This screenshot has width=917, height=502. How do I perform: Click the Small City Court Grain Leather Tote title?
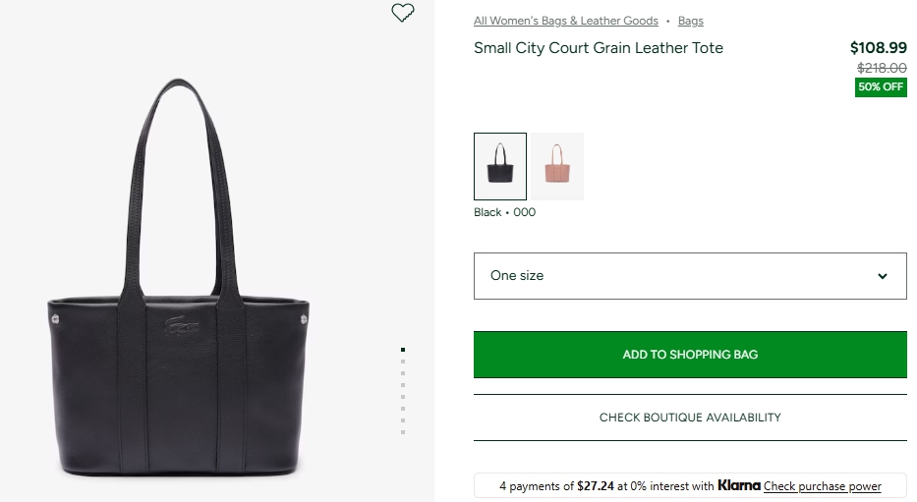[599, 48]
